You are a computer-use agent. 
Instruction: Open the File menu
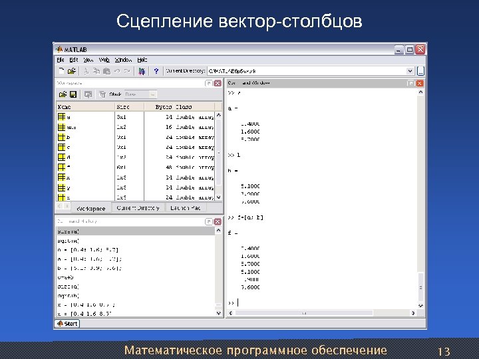coord(61,60)
